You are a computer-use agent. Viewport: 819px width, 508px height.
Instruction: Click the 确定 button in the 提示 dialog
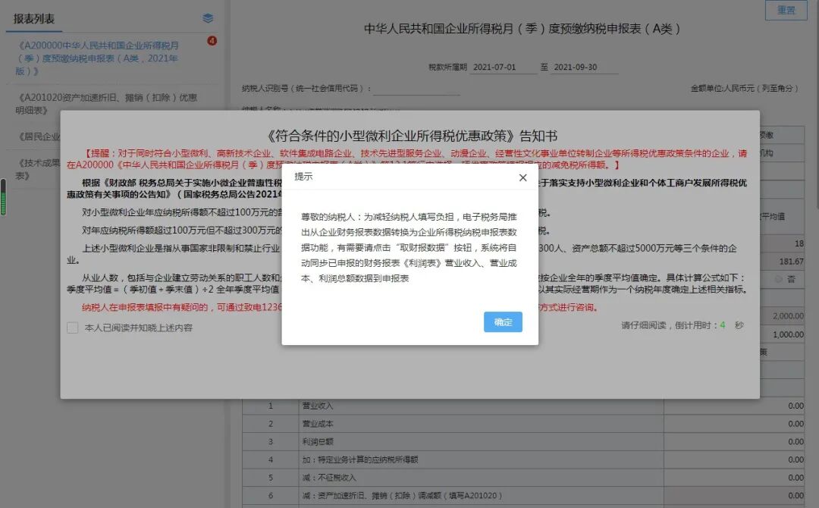pyautogui.click(x=502, y=321)
